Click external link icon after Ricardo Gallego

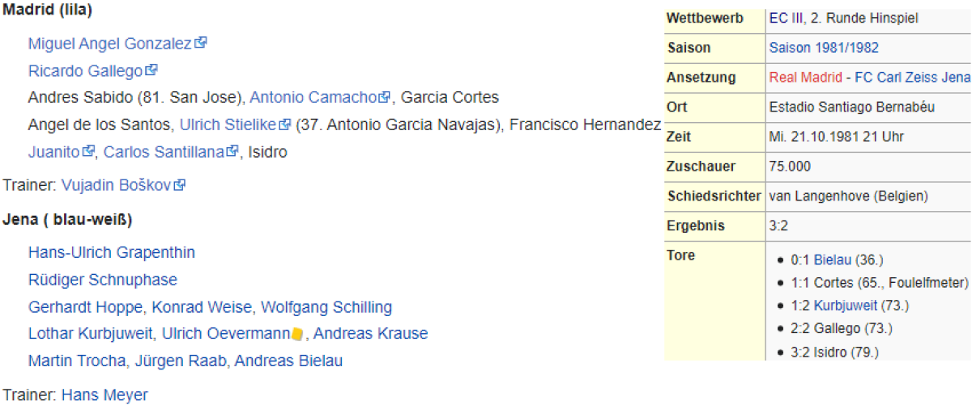[151, 70]
